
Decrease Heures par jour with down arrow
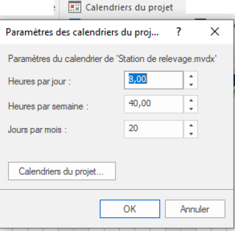coord(191,84)
